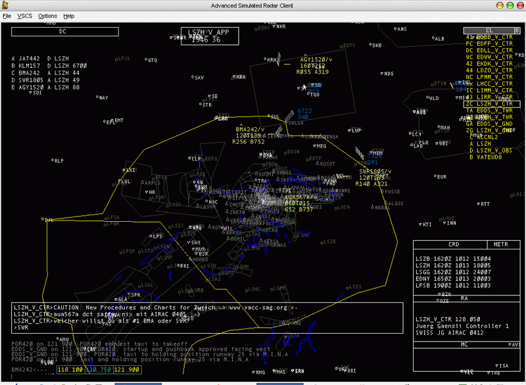Select the 121.900 frequency box

pos(128,370)
